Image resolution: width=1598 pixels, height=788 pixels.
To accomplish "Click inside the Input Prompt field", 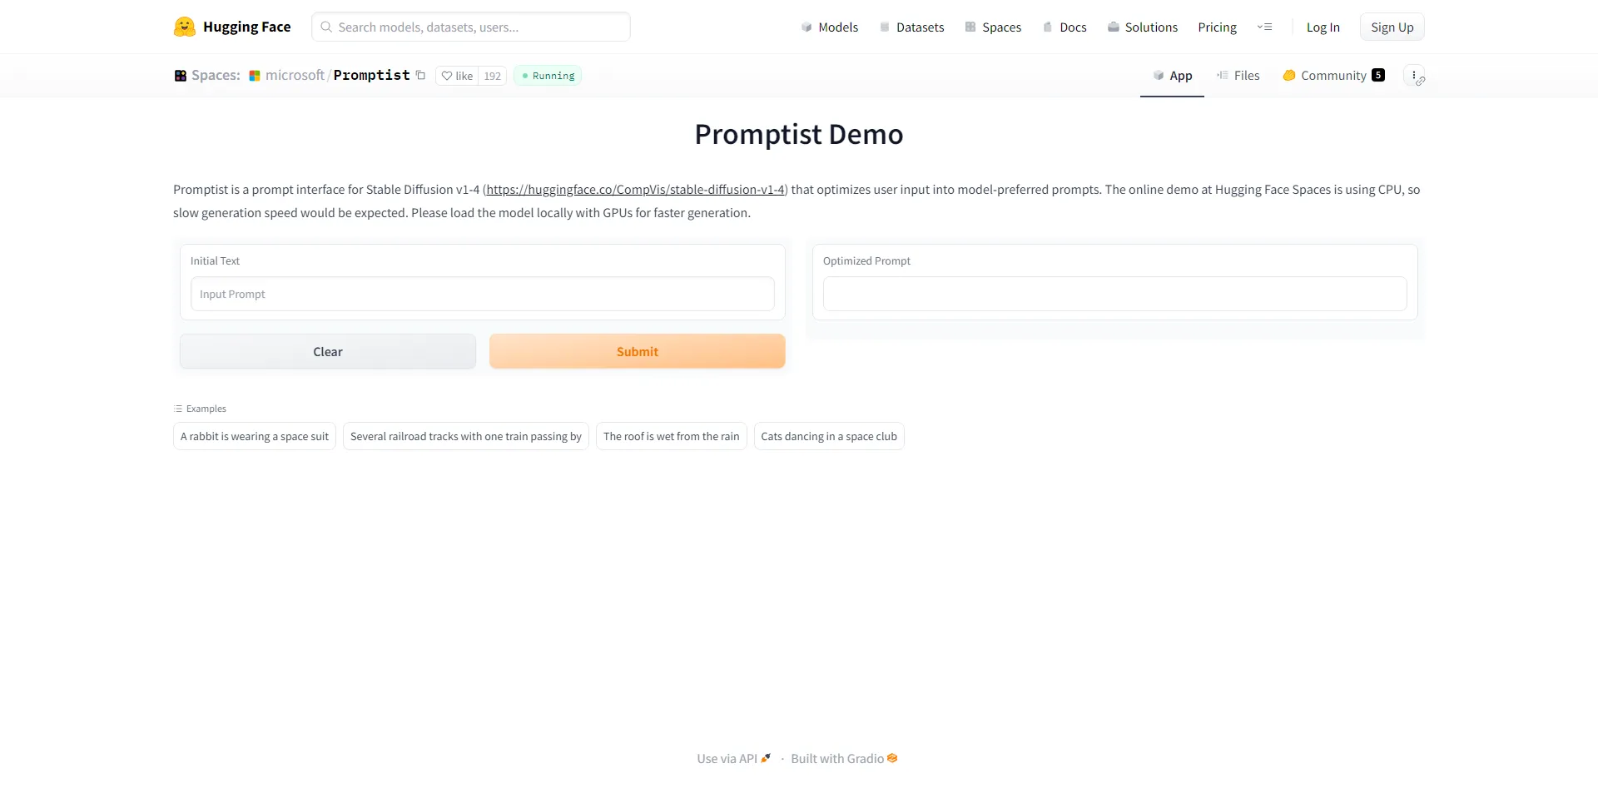I will (x=481, y=294).
